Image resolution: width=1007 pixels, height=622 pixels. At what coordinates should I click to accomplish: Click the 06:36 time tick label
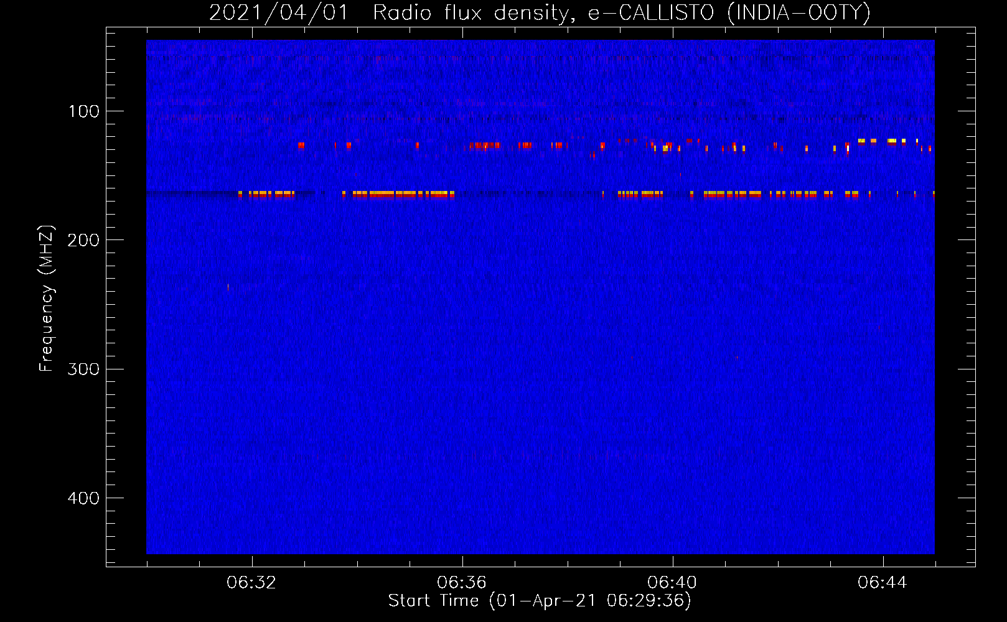coord(462,583)
